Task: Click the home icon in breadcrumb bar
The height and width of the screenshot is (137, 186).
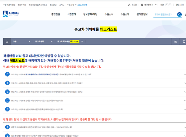Action: [7, 41]
